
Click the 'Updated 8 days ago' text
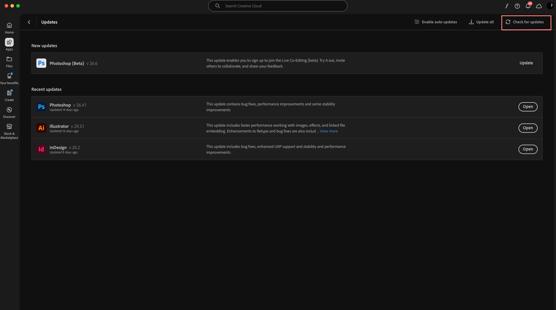[x=63, y=153]
